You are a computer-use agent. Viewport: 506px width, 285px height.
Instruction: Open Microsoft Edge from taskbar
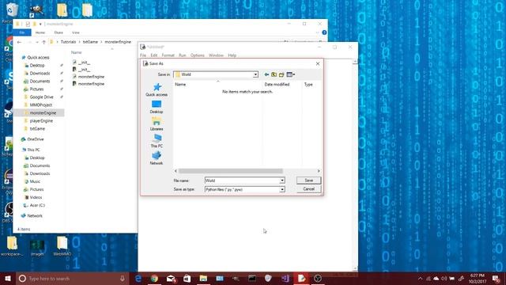(138, 278)
